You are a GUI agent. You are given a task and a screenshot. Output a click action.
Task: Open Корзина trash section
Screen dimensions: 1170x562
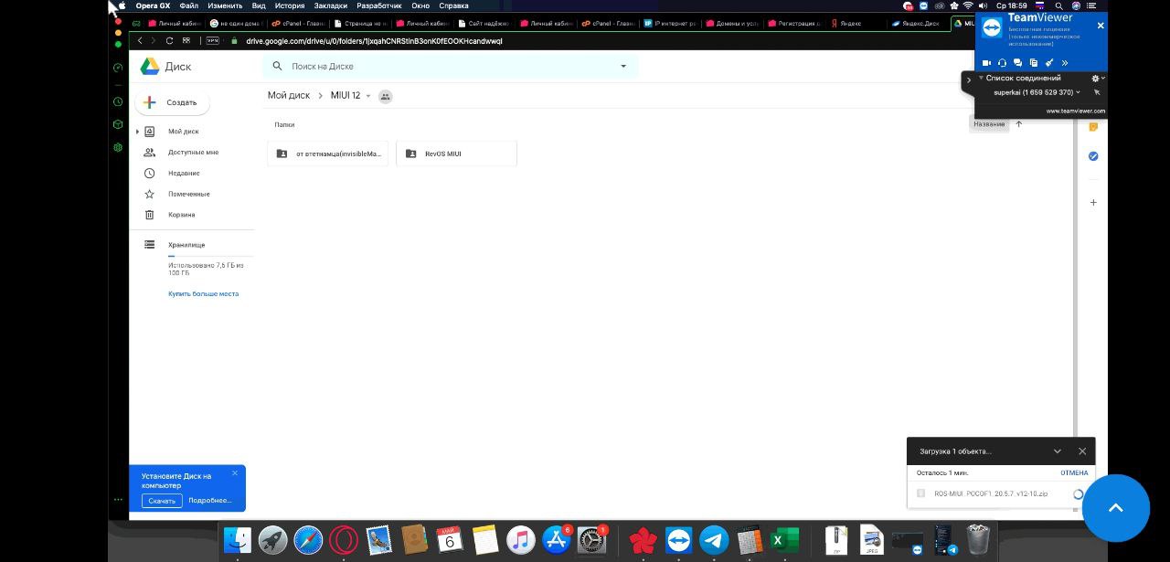181,215
